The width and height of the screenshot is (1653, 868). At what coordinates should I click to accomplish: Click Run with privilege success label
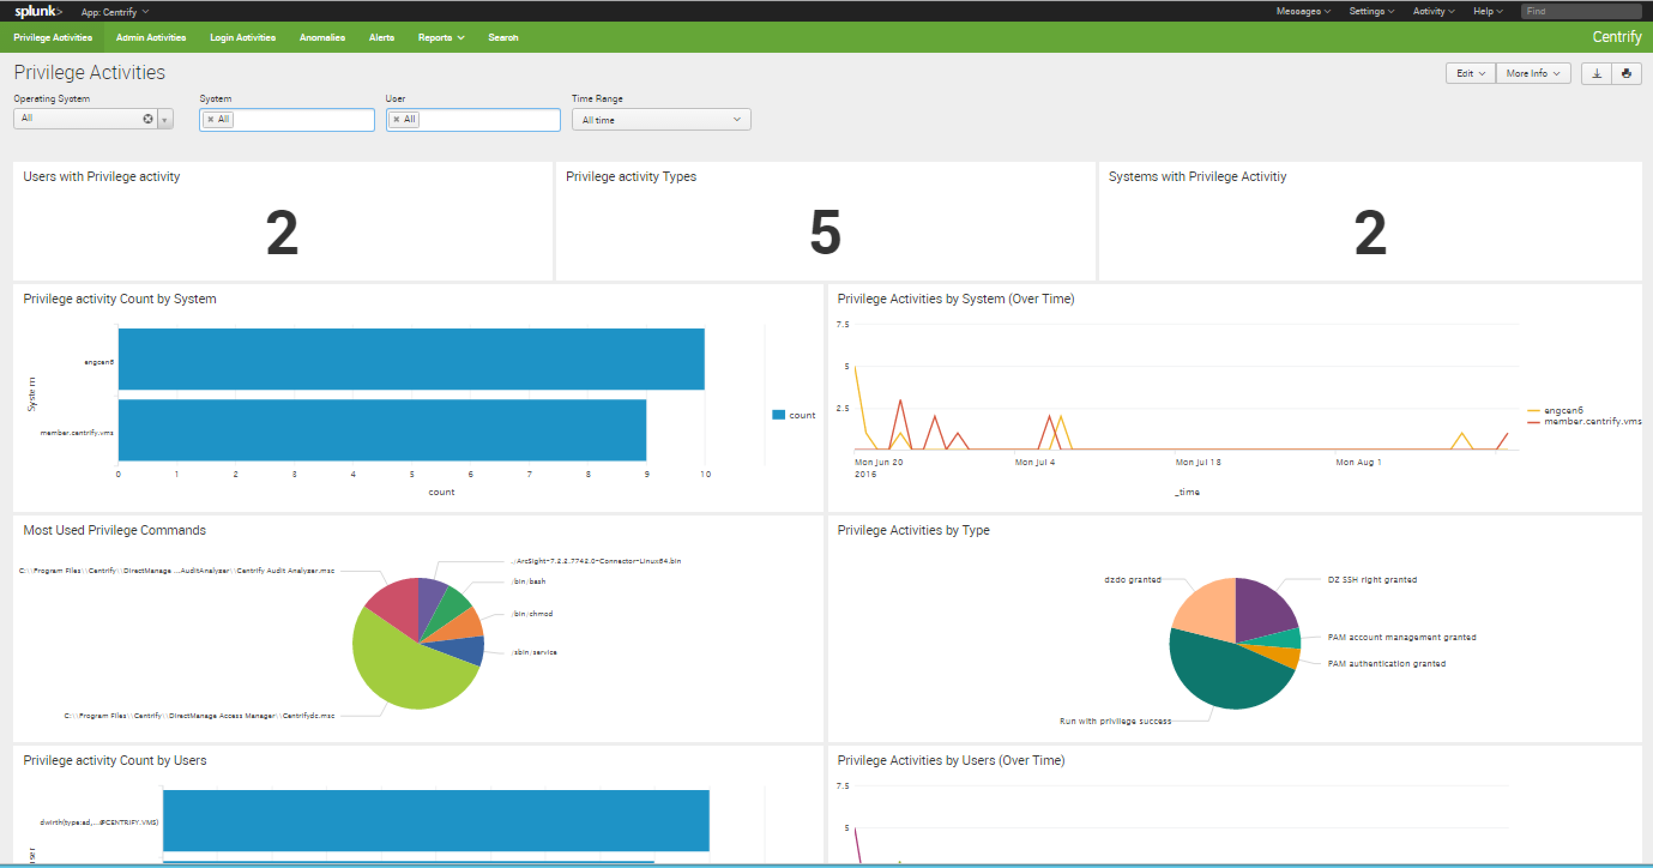[x=1115, y=722]
